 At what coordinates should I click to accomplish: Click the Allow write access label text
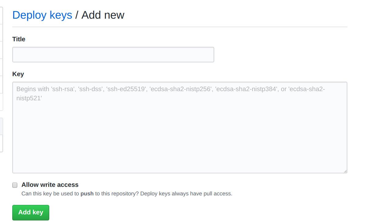(x=50, y=185)
